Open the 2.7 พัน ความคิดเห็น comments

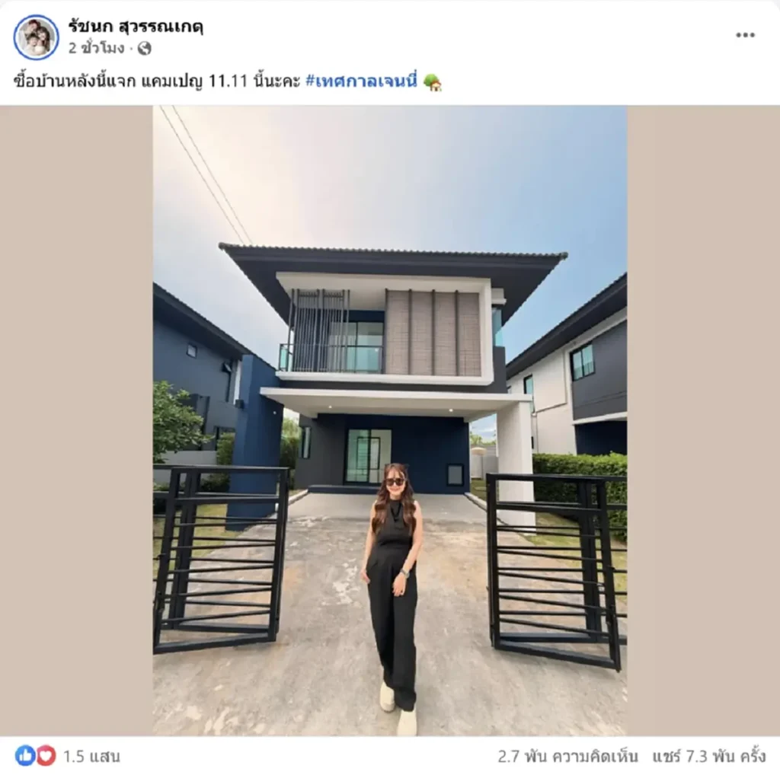[x=567, y=756]
